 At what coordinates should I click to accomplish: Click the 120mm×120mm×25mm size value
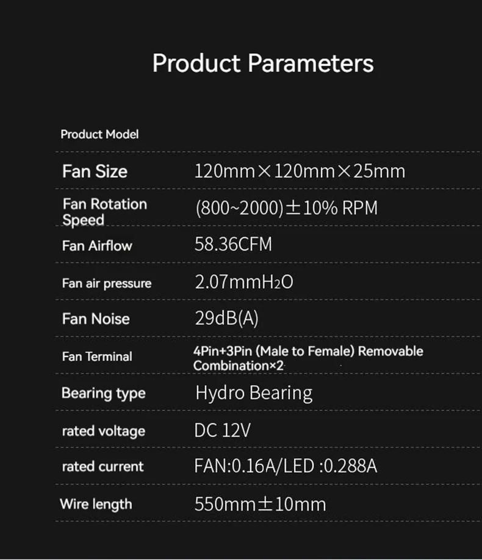300,171
